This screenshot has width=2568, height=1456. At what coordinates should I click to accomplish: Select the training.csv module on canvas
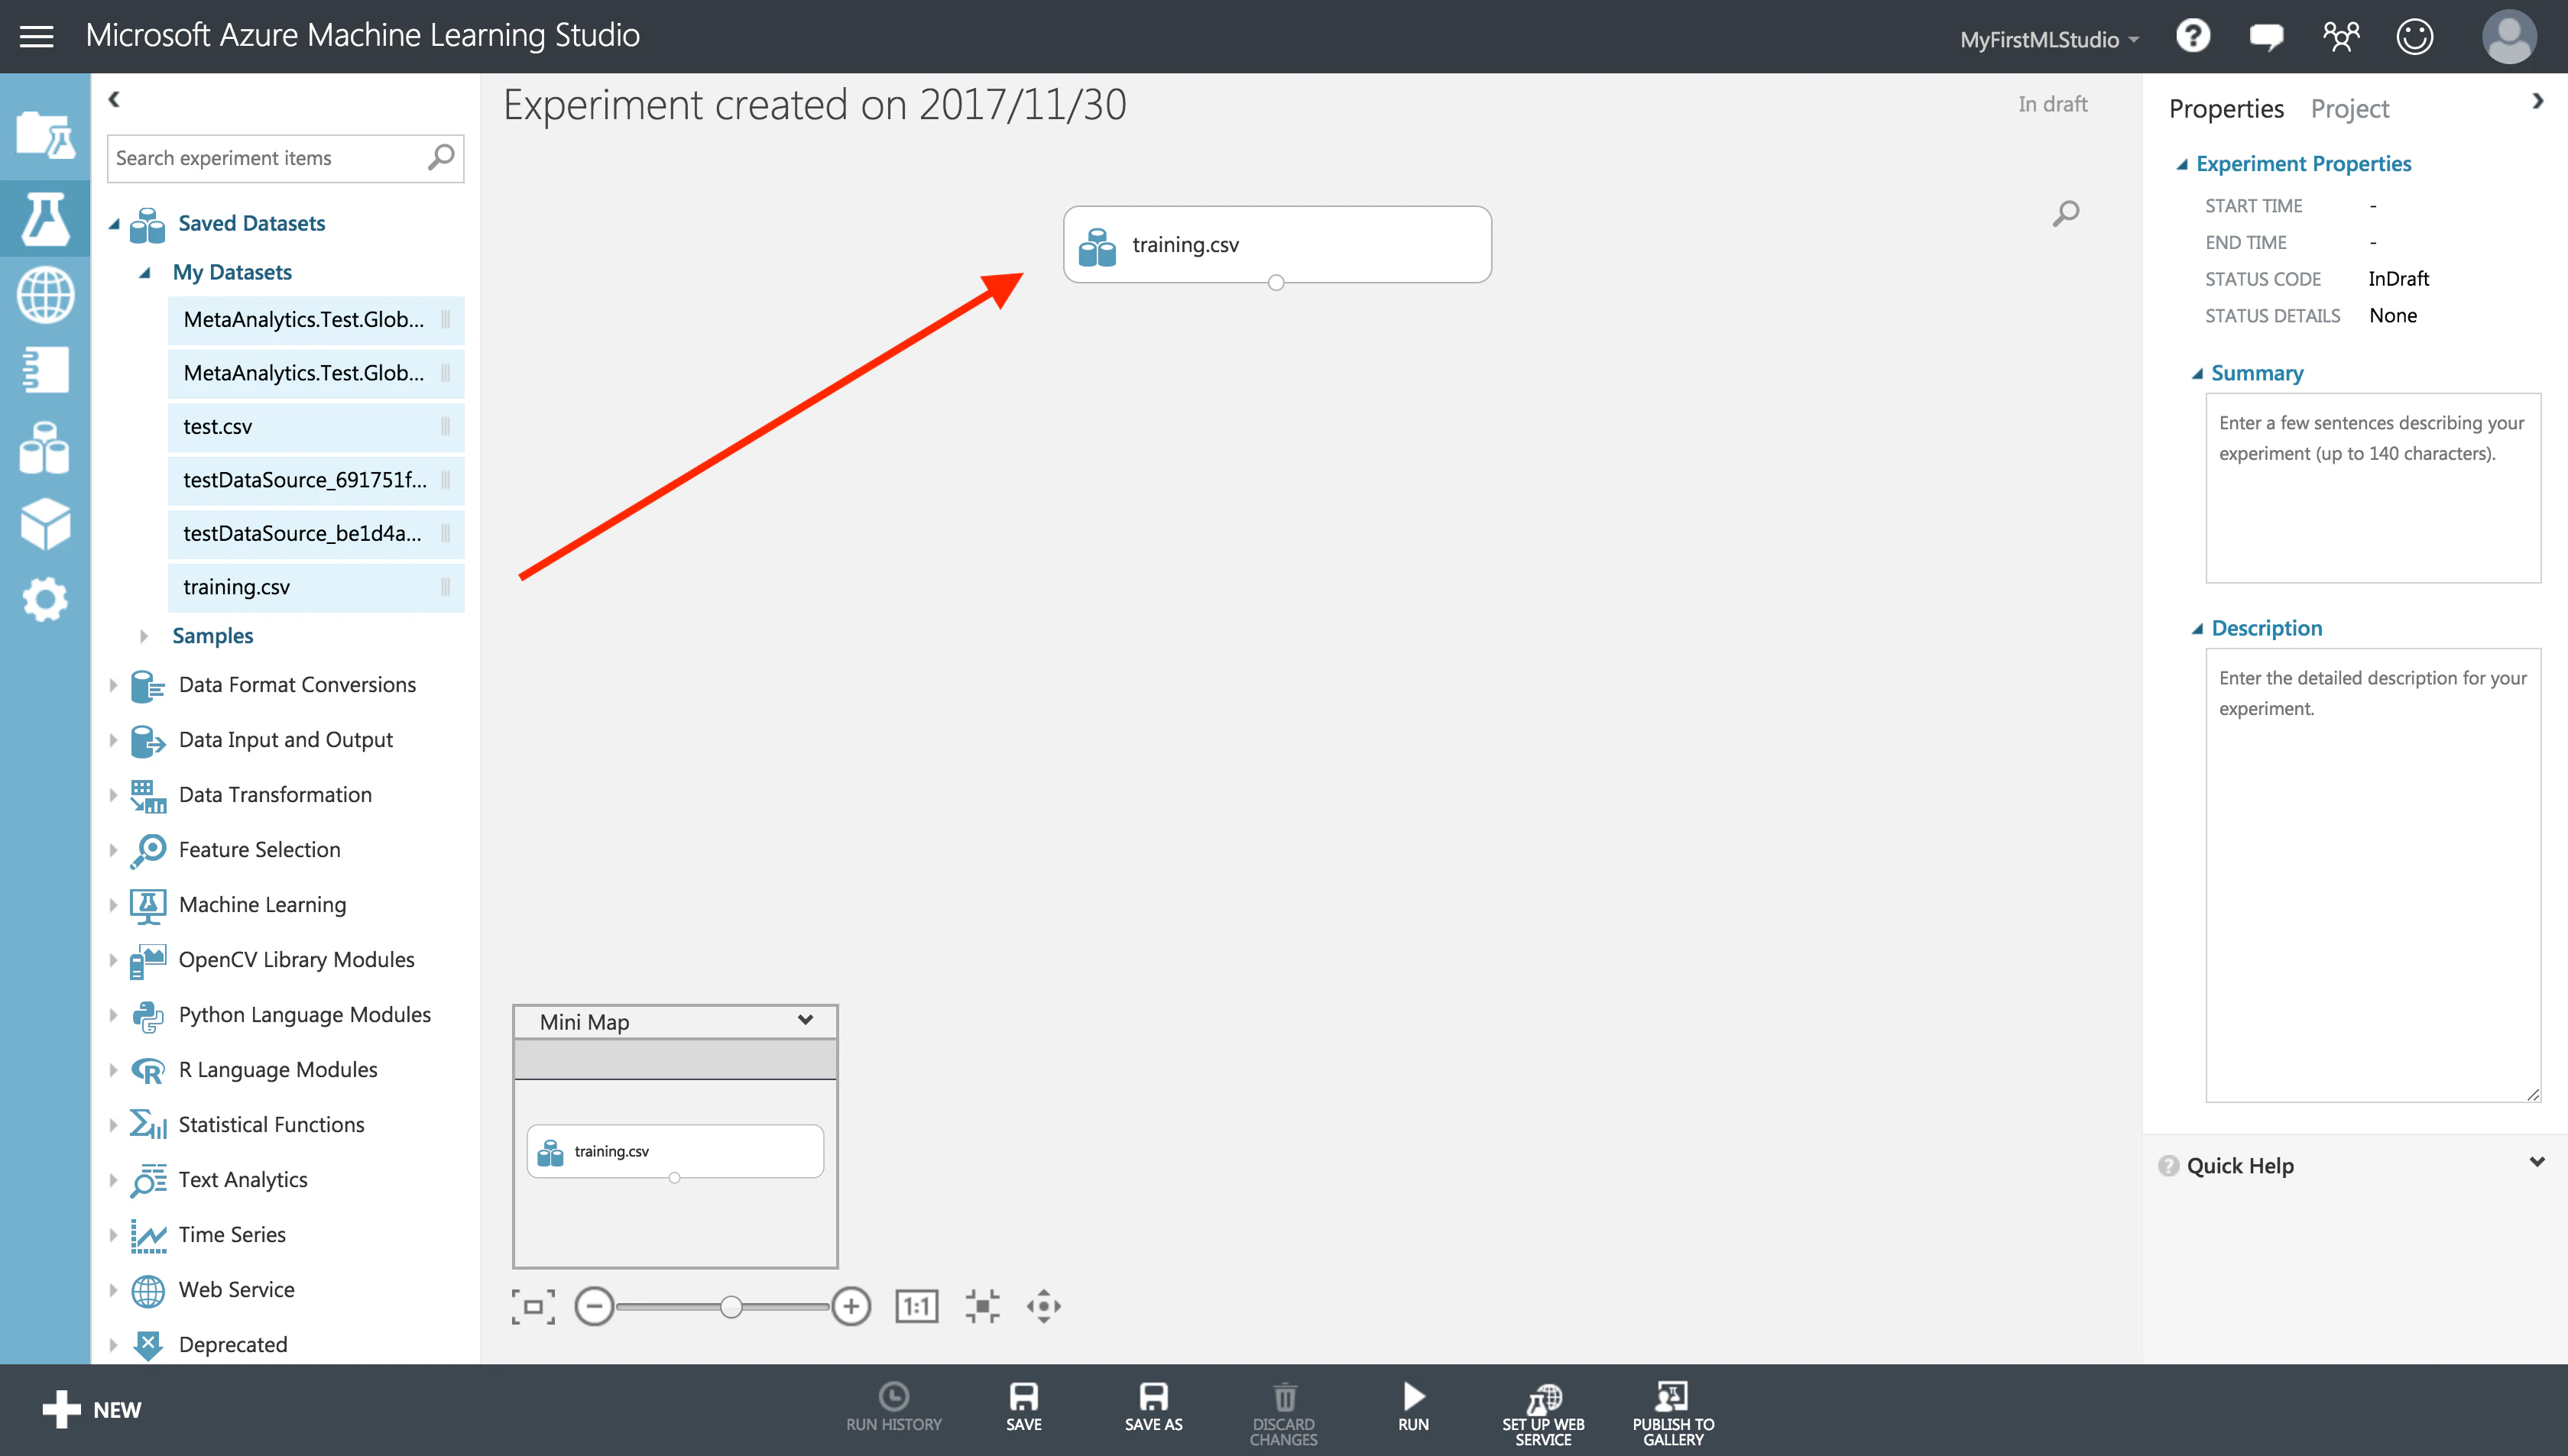(x=1276, y=245)
